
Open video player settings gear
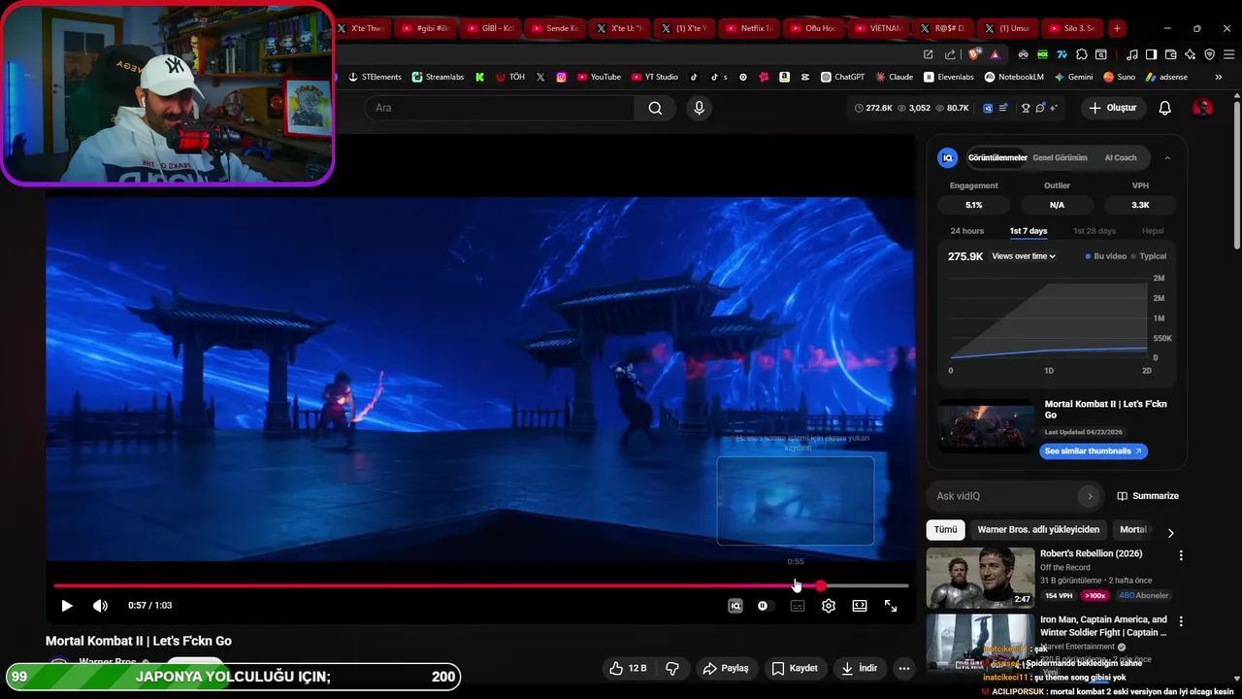[829, 606]
